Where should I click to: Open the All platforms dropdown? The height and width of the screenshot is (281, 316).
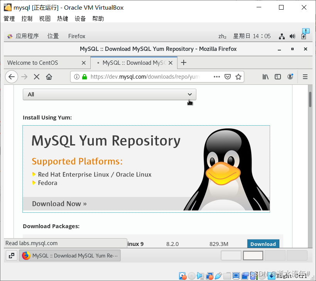[x=109, y=94]
